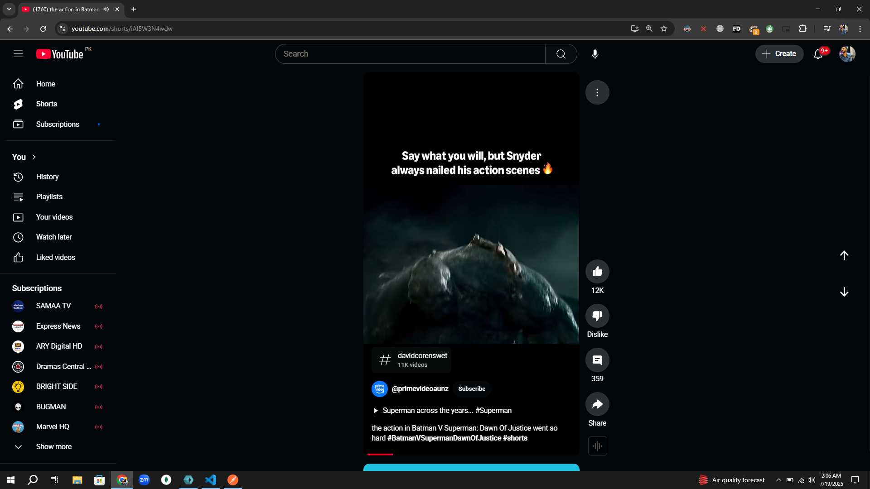
Task: Open the account avatar menu
Action: tap(847, 54)
